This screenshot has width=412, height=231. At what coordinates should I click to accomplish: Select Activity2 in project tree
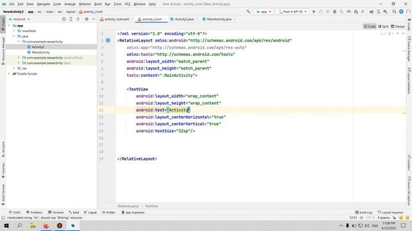tap(38, 47)
